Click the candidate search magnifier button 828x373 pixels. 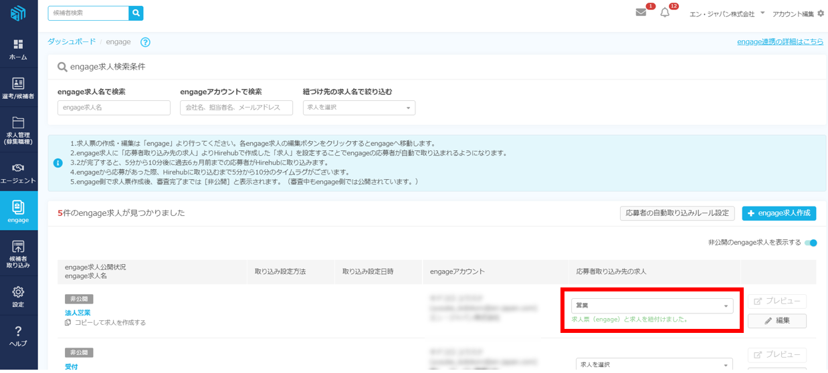click(136, 13)
